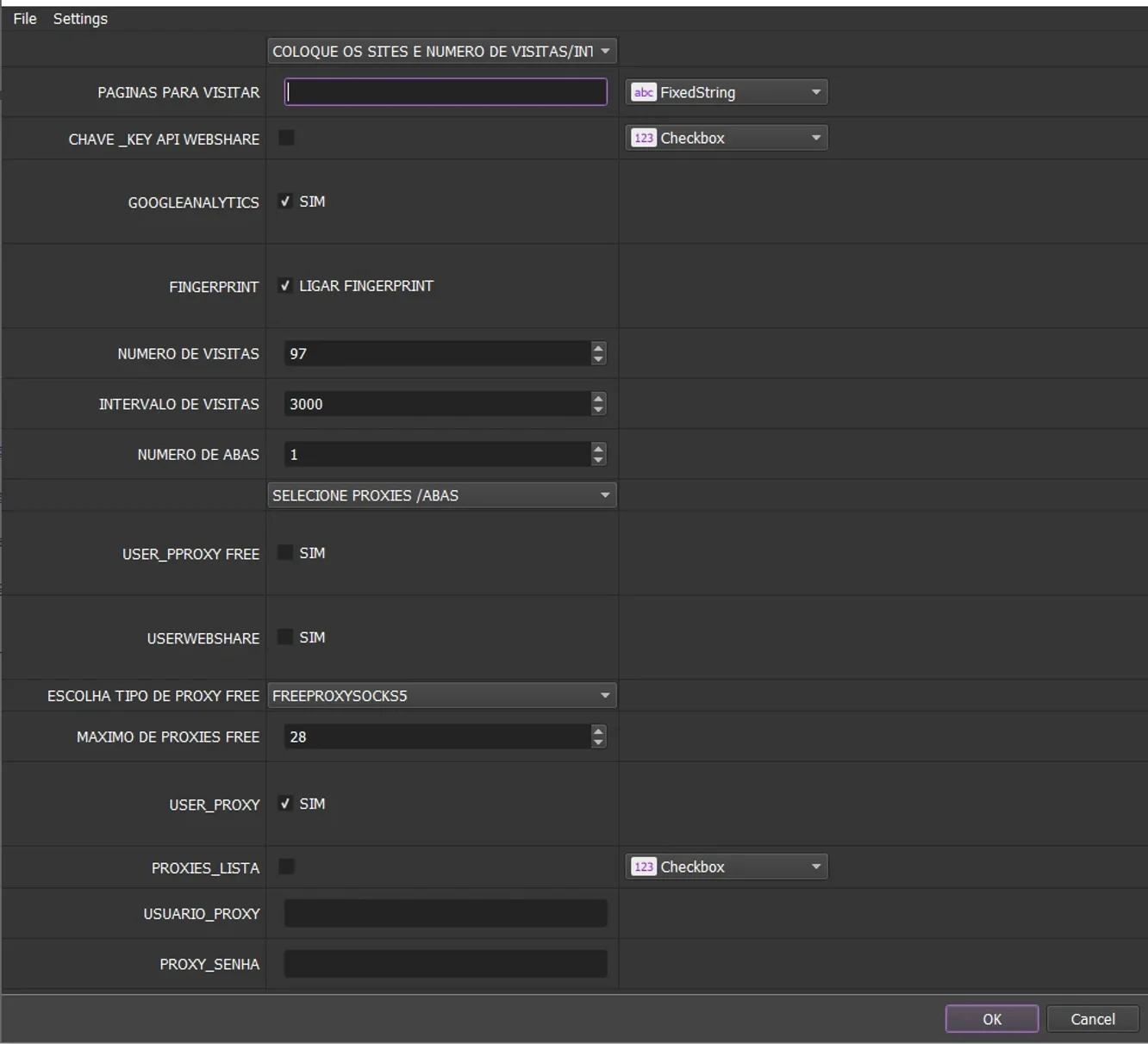The height and width of the screenshot is (1044, 1148).
Task: Open the File menu
Action: (25, 18)
